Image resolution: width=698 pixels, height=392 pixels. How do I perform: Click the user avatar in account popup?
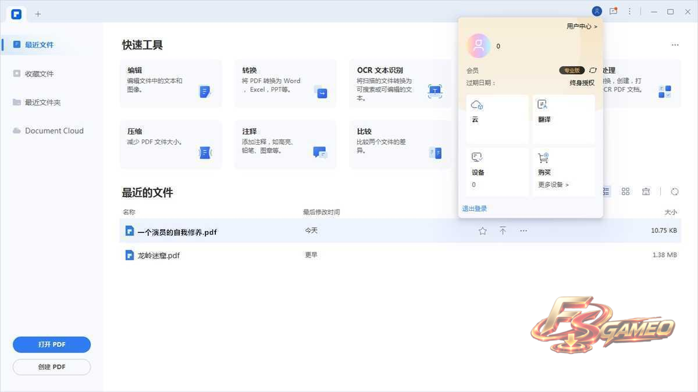[479, 46]
